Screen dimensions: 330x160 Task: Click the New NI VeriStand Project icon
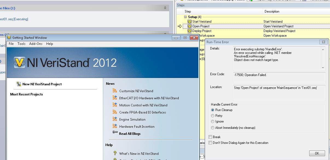coord(19,84)
